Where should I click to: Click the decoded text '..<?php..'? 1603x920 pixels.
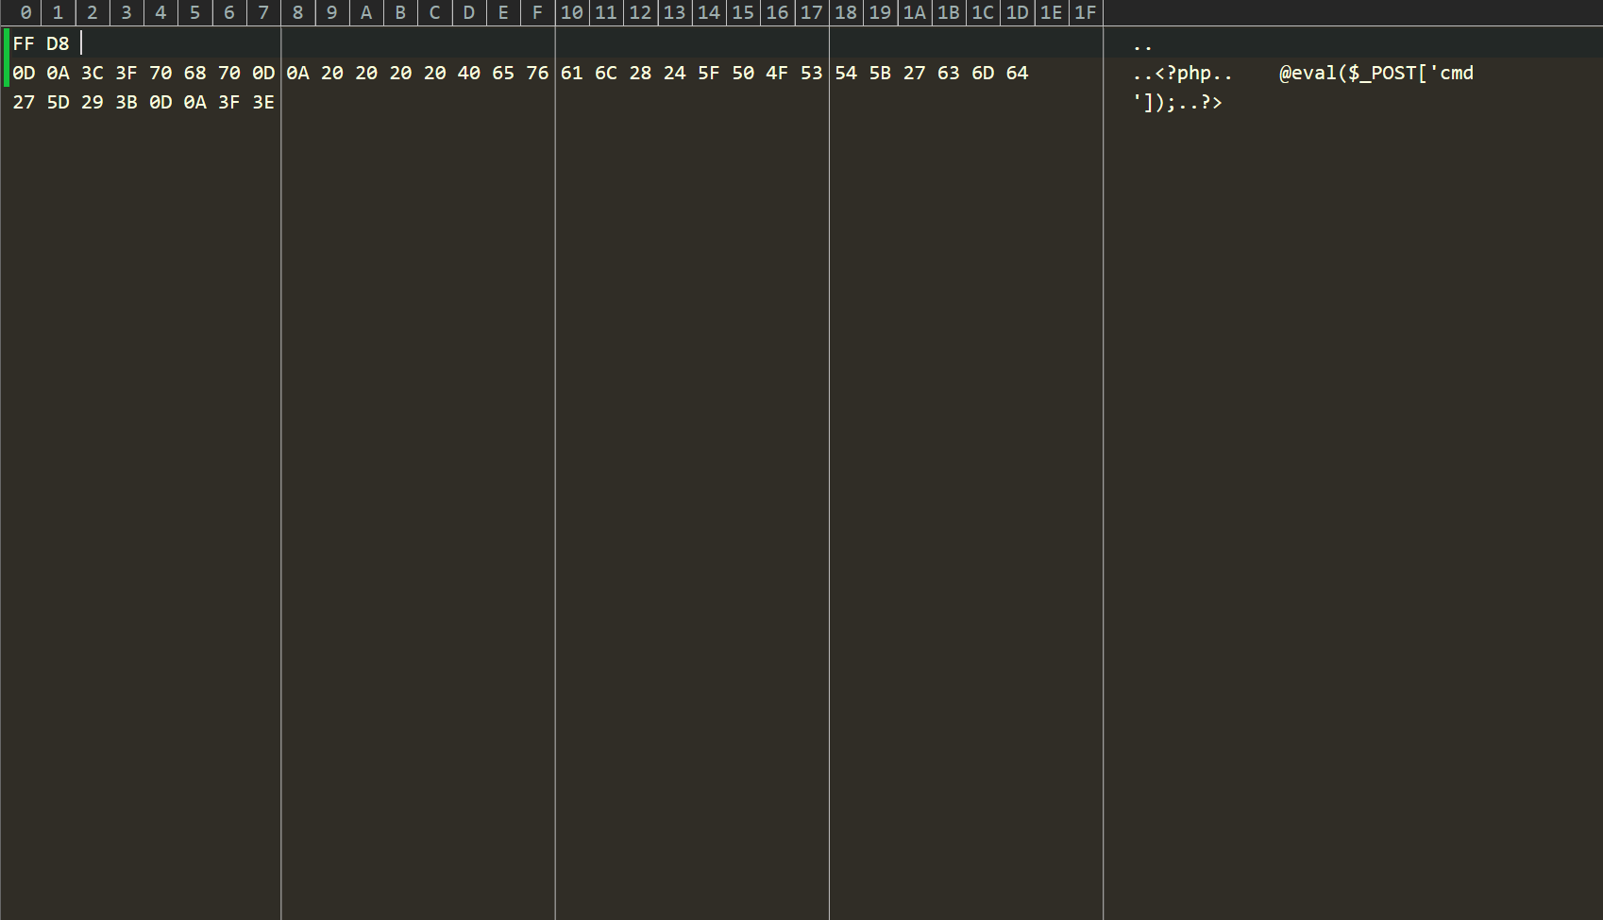(x=1183, y=73)
